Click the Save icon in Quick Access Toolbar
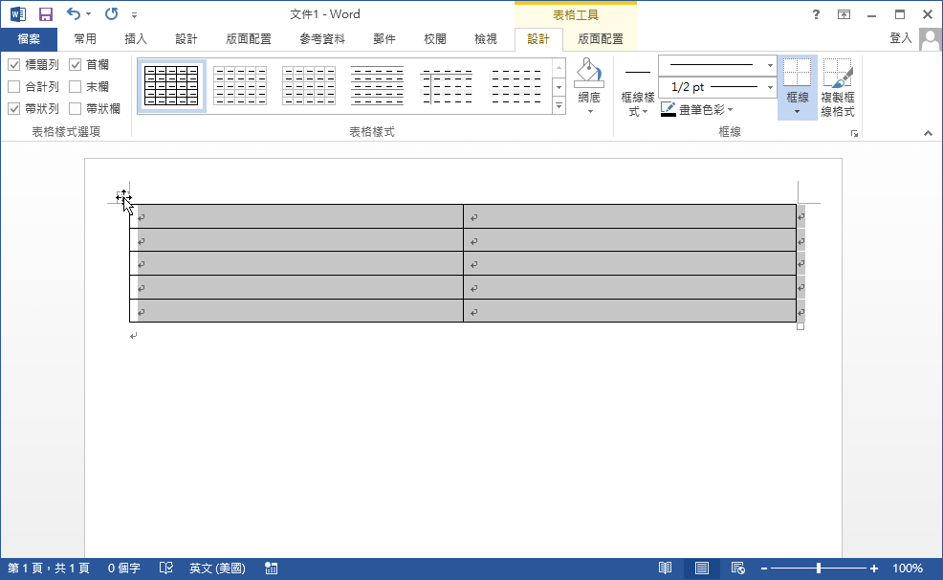The height and width of the screenshot is (580, 943). click(x=45, y=12)
